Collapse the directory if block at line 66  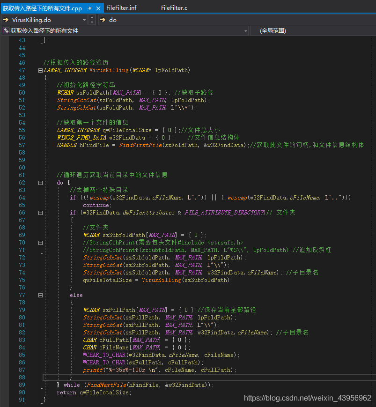click(40, 213)
